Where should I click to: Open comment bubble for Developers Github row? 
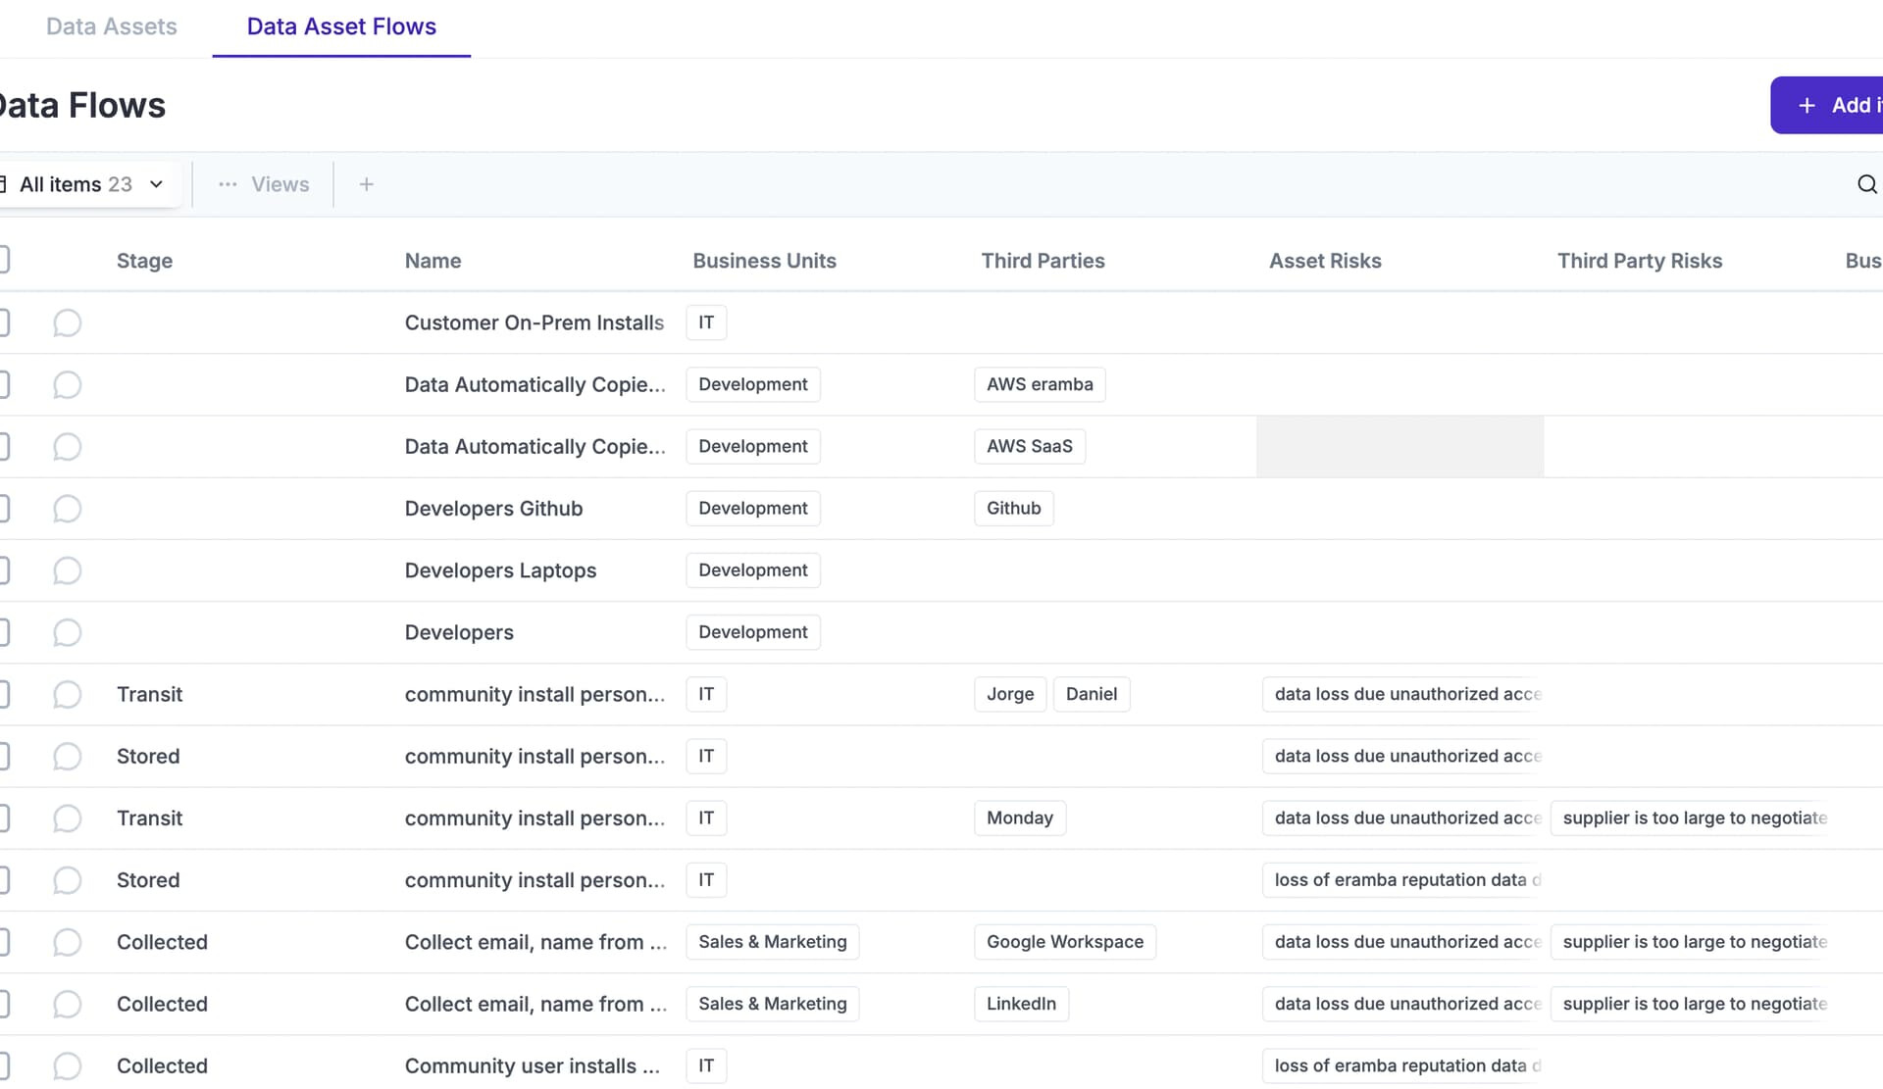[x=67, y=509]
